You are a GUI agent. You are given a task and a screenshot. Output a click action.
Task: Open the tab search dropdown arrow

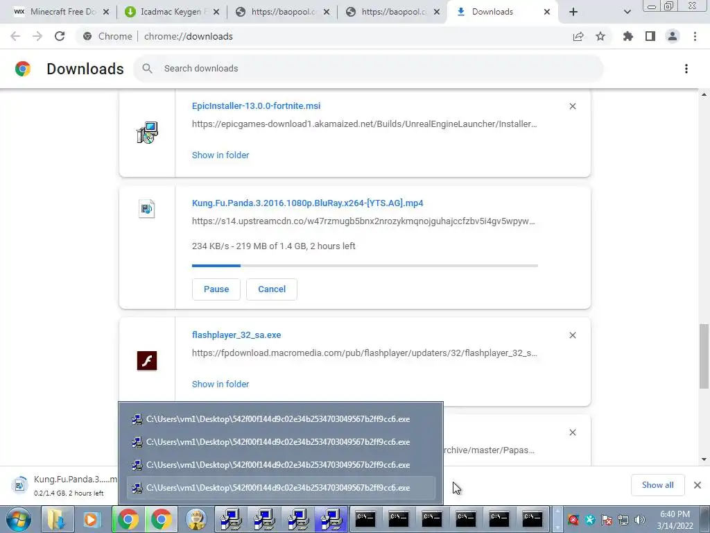pyautogui.click(x=627, y=12)
